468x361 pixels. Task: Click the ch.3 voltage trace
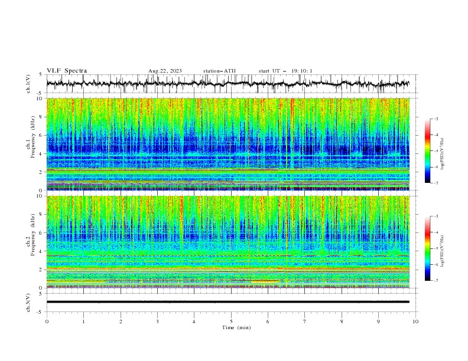[227, 302]
